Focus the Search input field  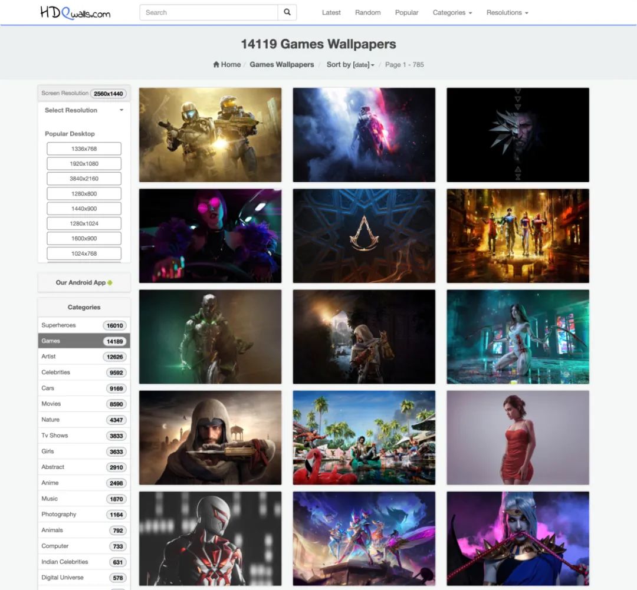[209, 12]
